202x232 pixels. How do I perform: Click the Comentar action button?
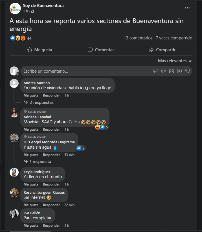point(101,50)
